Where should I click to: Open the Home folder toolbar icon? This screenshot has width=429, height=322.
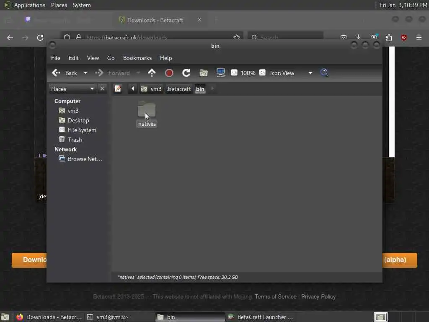coord(204,73)
